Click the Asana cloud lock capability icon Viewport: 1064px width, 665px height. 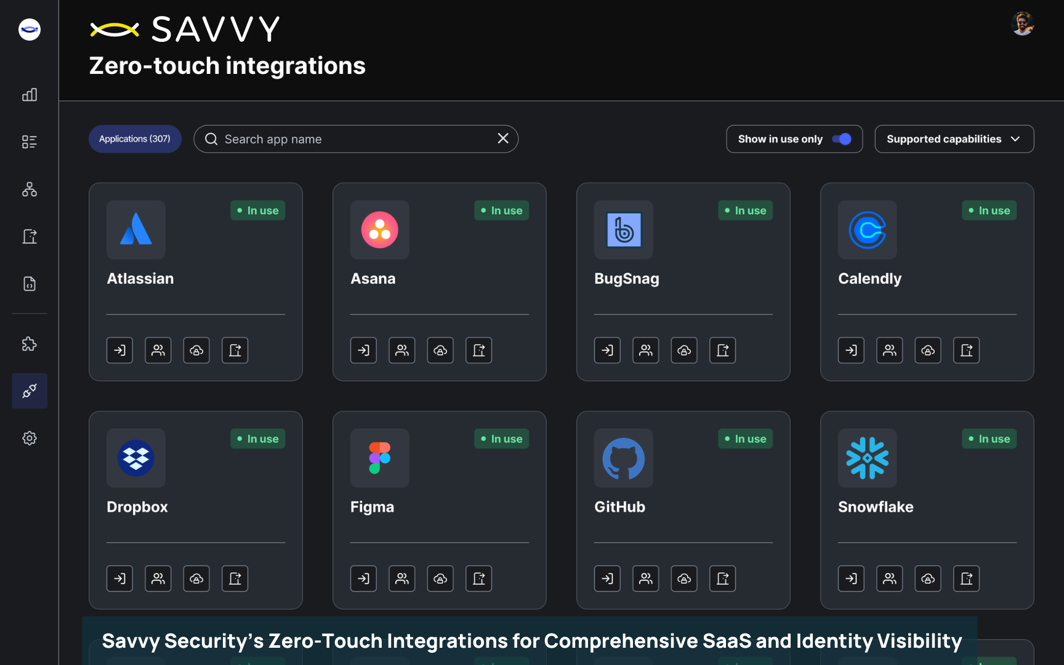440,350
